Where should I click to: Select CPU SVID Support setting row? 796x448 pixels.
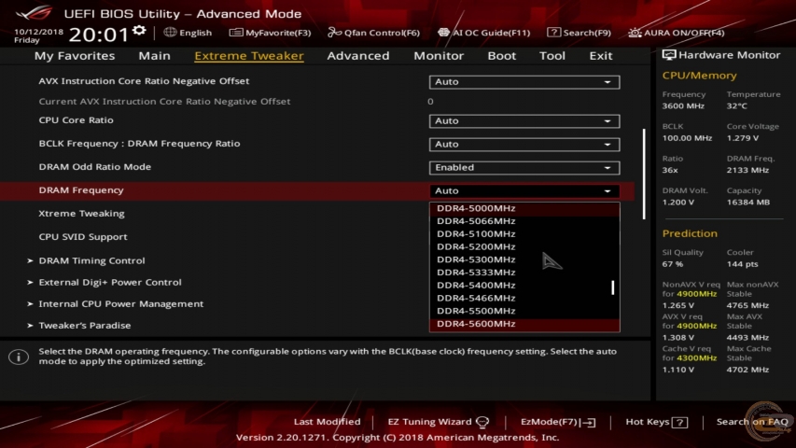click(x=83, y=237)
